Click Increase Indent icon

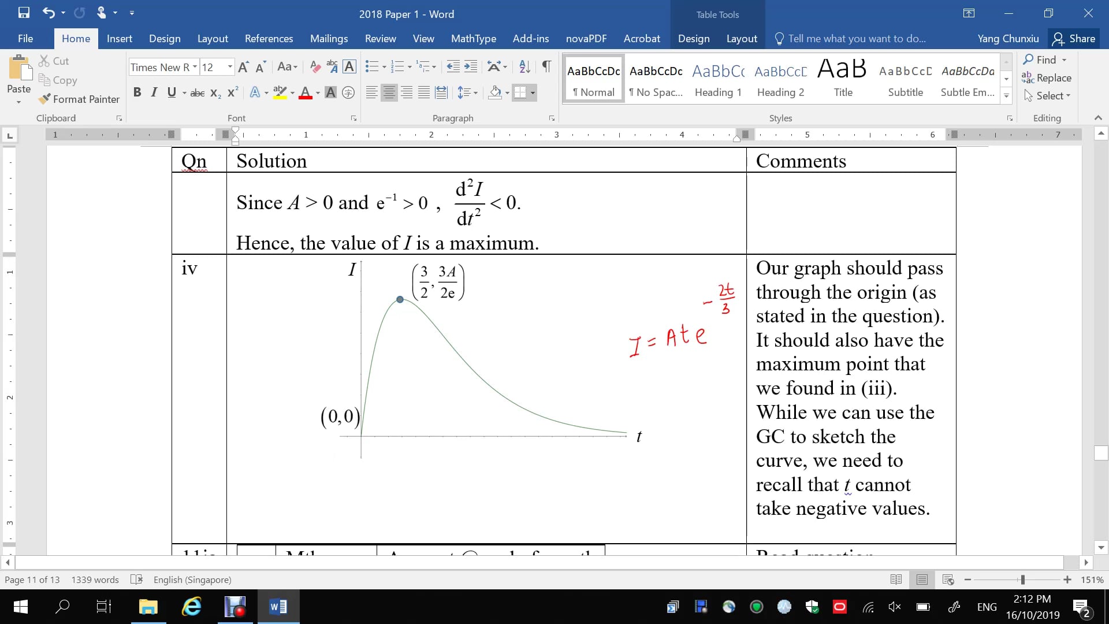click(x=471, y=67)
